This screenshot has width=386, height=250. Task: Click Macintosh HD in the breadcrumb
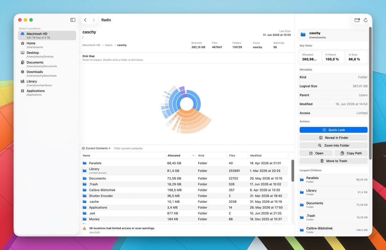tap(91, 45)
